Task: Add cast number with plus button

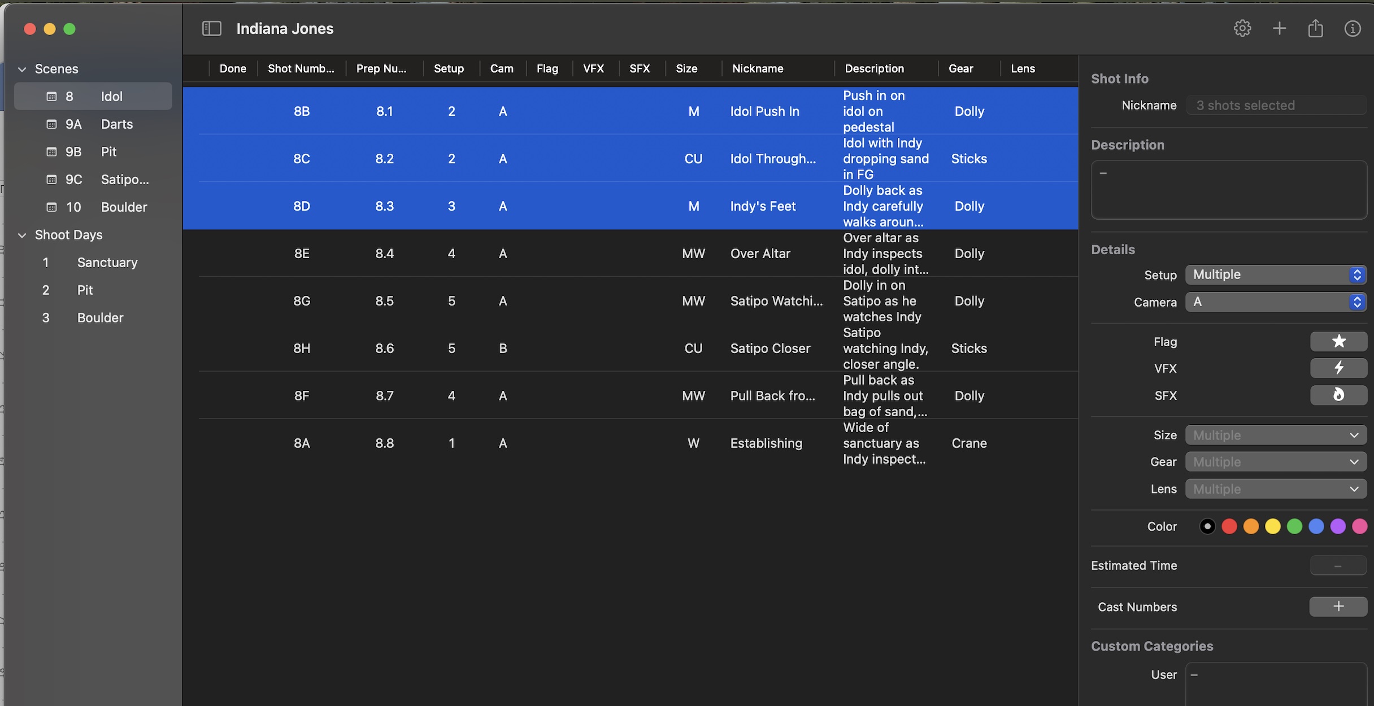Action: [x=1338, y=607]
